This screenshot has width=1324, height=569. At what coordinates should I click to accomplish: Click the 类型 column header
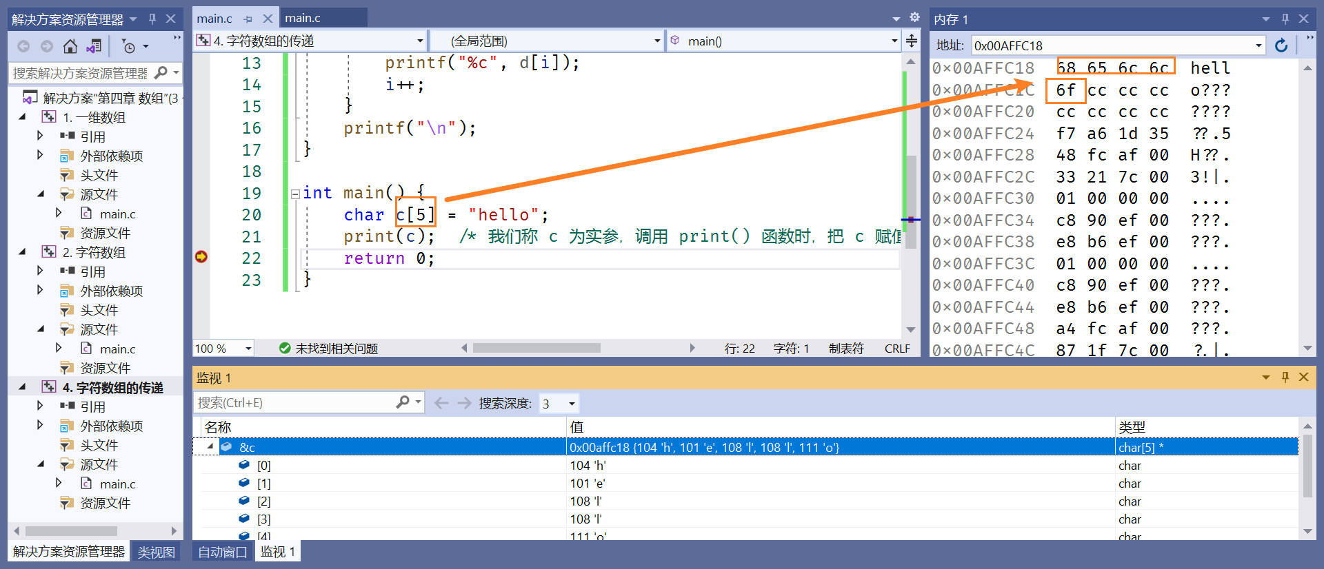(x=1132, y=427)
